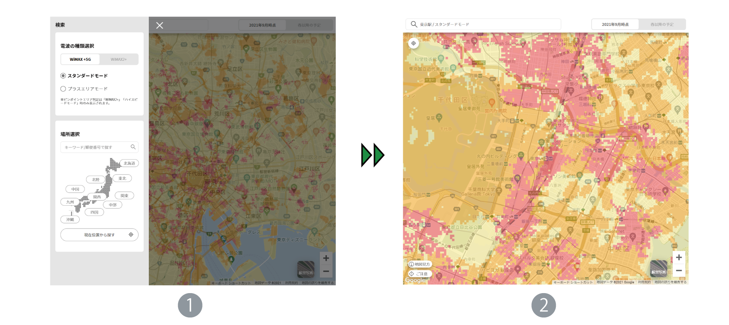Switch to the WiMAX +5G tab
Image resolution: width=729 pixels, height=325 pixels.
[x=80, y=59]
